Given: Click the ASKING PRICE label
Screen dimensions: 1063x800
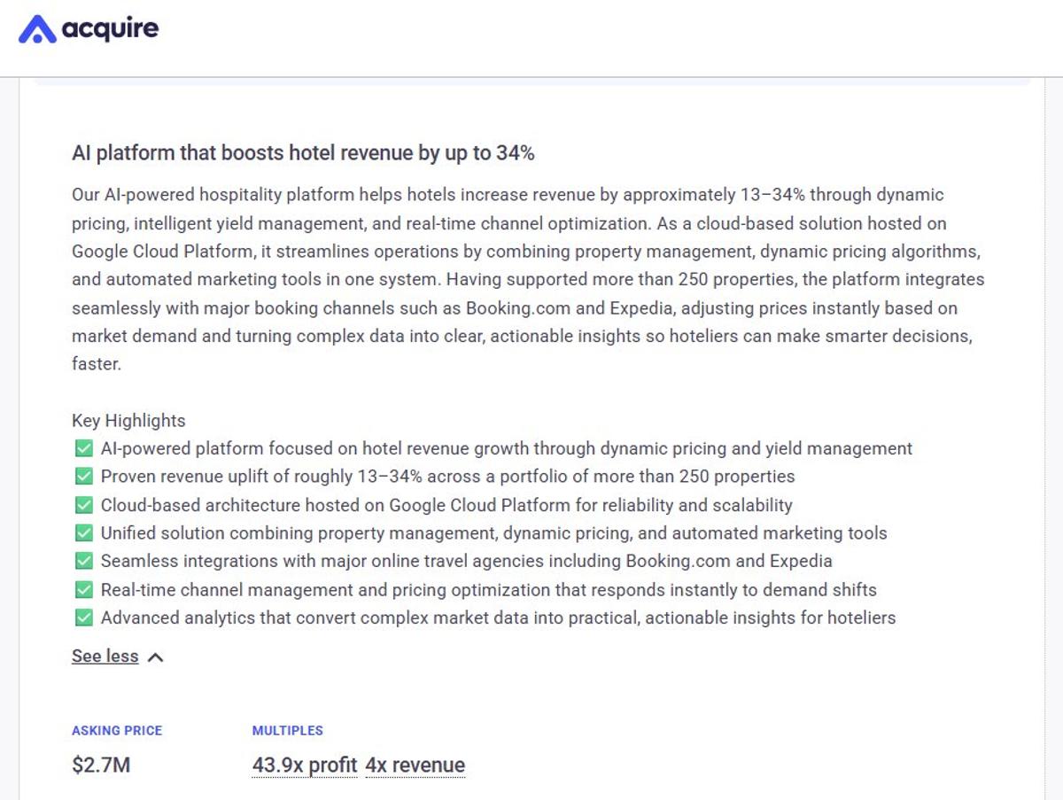Looking at the screenshot, I should coord(117,730).
